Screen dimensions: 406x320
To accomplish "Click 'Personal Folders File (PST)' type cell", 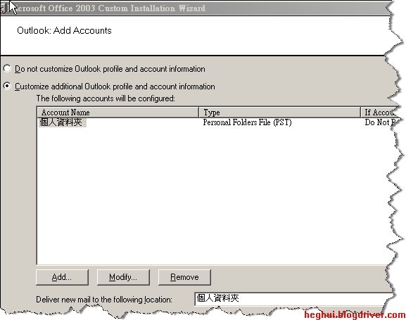I will 247,122.
